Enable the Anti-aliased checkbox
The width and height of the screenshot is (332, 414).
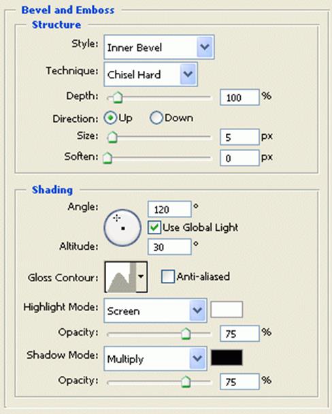pos(168,276)
